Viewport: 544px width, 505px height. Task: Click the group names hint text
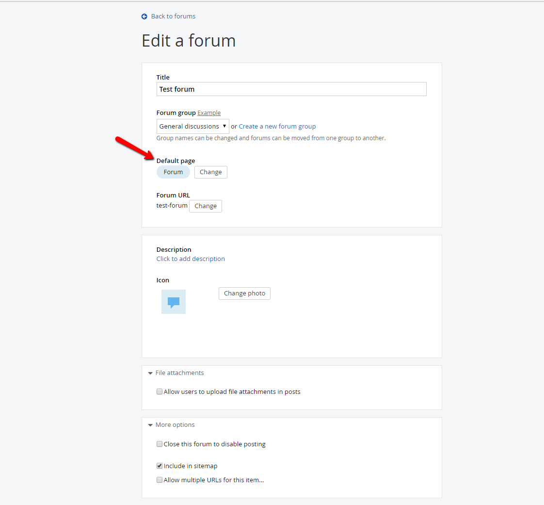click(271, 138)
